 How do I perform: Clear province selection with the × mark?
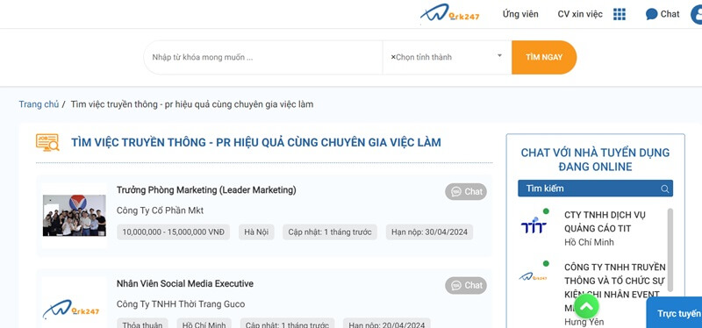(x=393, y=57)
